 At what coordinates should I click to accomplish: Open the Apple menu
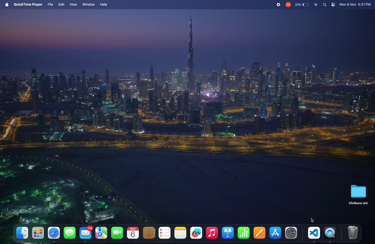point(7,4)
